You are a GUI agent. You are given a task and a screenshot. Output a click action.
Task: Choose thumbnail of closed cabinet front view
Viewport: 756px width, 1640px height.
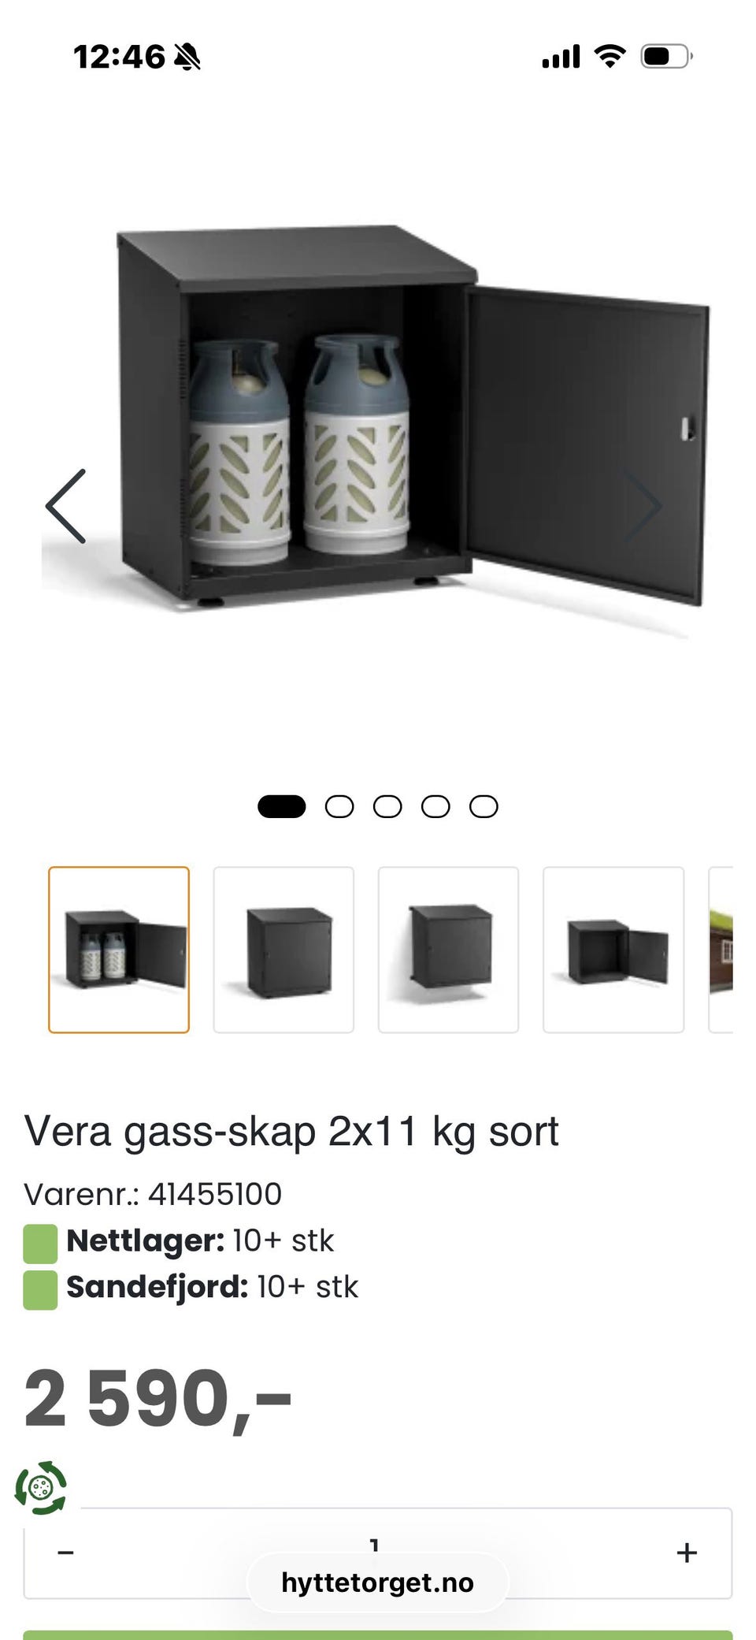[283, 950]
